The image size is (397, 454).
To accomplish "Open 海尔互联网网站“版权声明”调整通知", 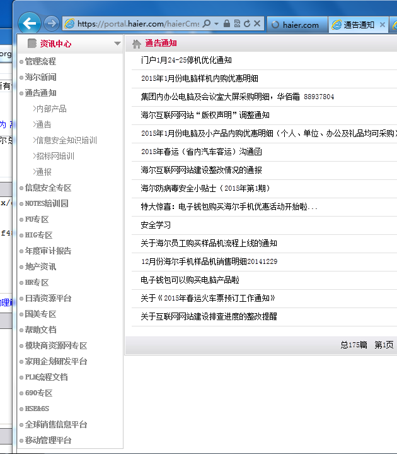I will click(205, 115).
